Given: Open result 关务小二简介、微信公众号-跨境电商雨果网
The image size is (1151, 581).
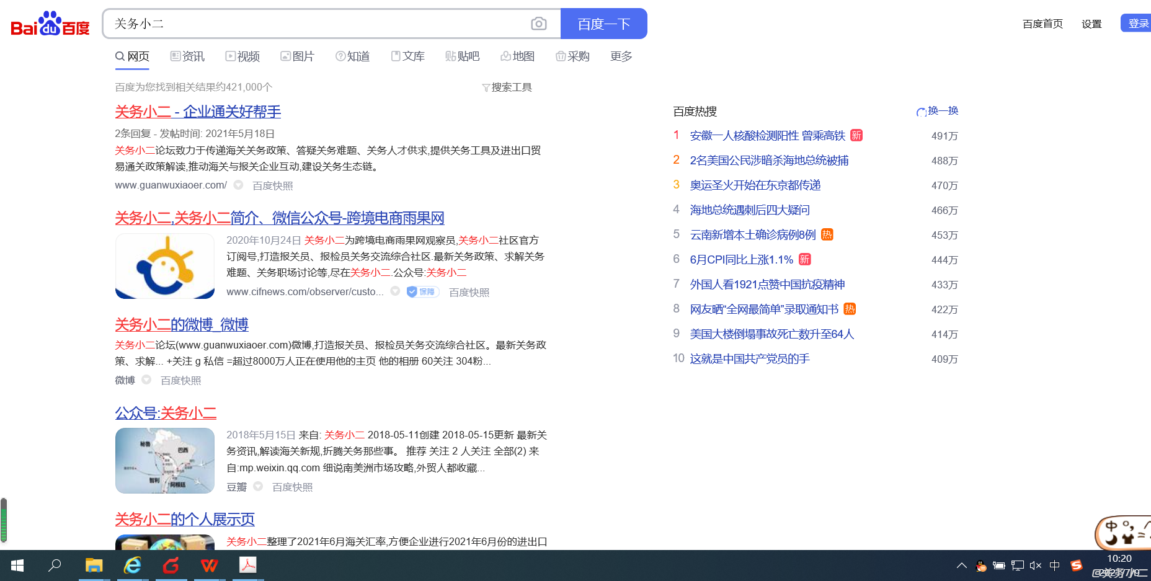Looking at the screenshot, I should [280, 218].
